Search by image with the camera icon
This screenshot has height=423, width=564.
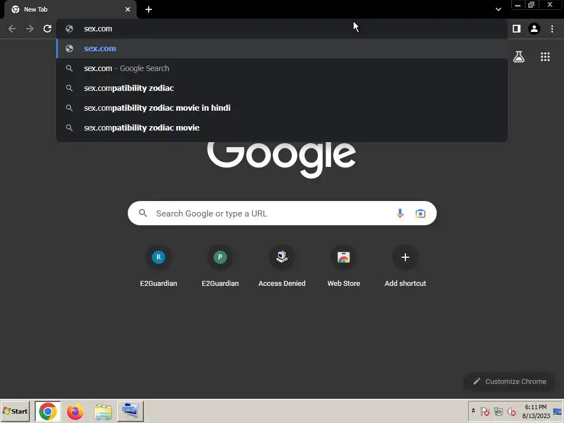[x=420, y=213]
